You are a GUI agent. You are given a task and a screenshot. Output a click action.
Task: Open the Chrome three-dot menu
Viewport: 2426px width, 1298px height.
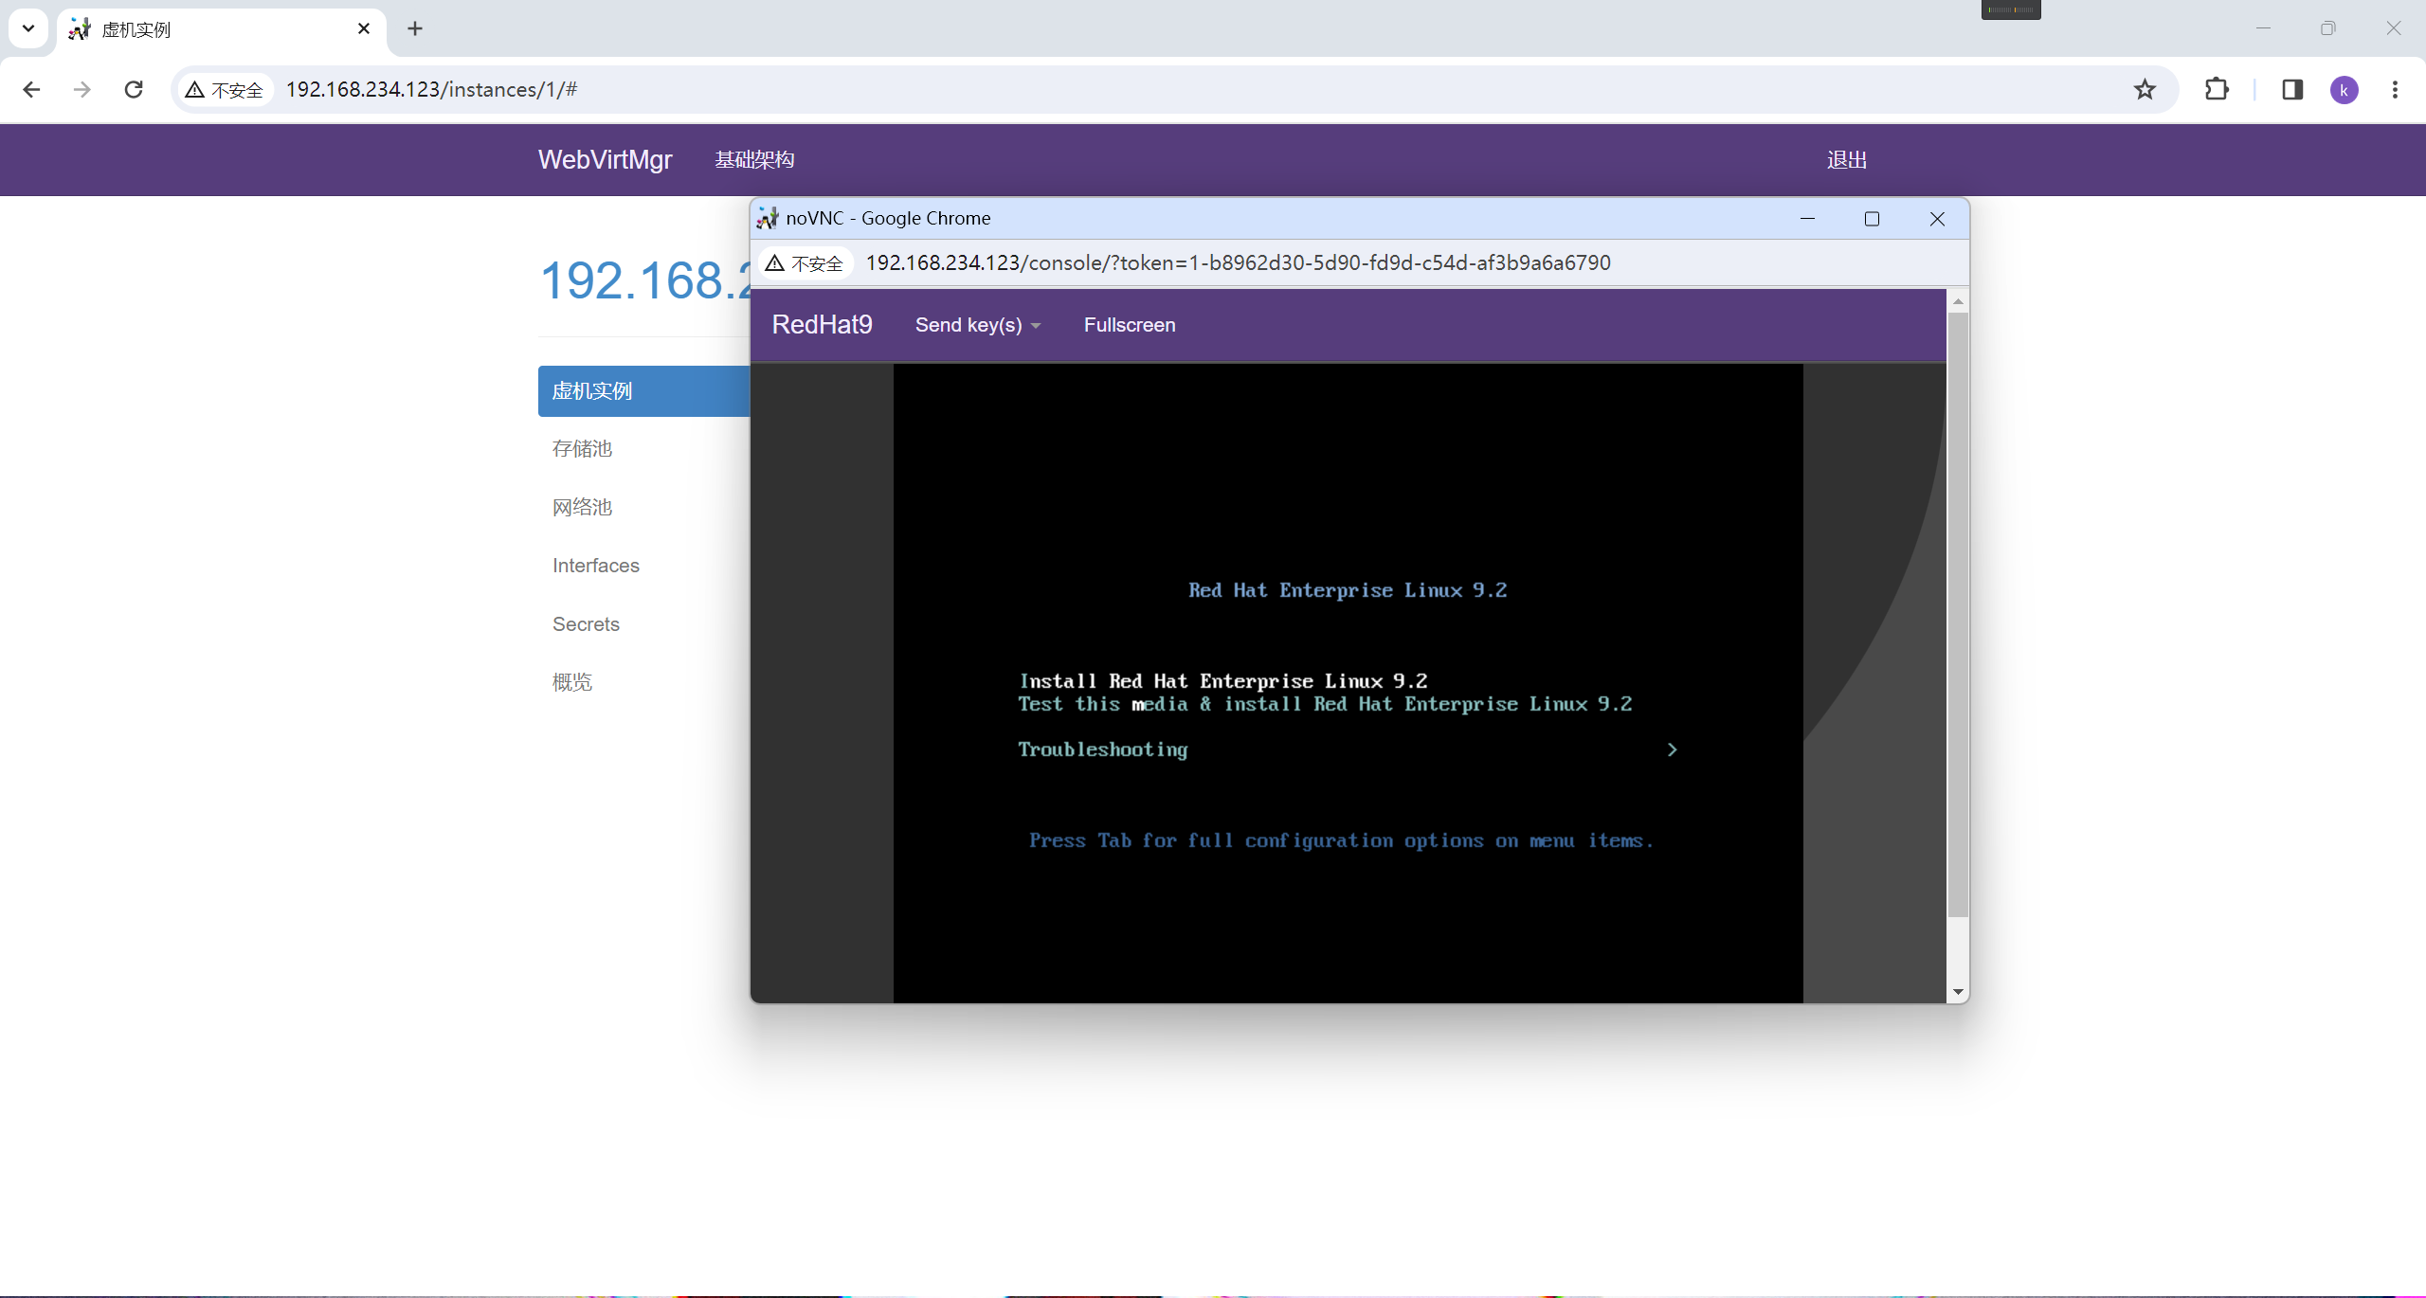[x=2395, y=89]
